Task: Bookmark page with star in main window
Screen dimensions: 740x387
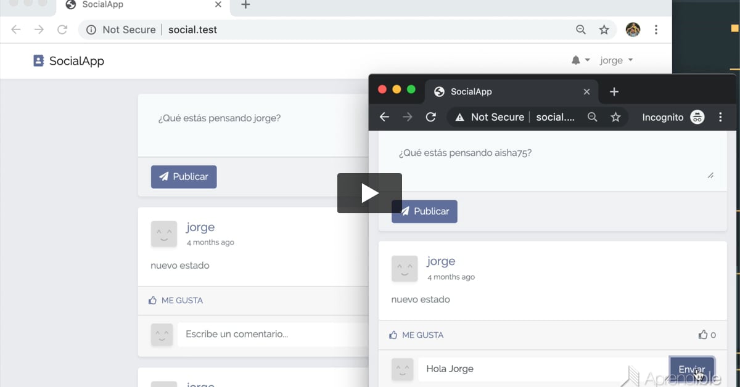Action: (x=604, y=30)
